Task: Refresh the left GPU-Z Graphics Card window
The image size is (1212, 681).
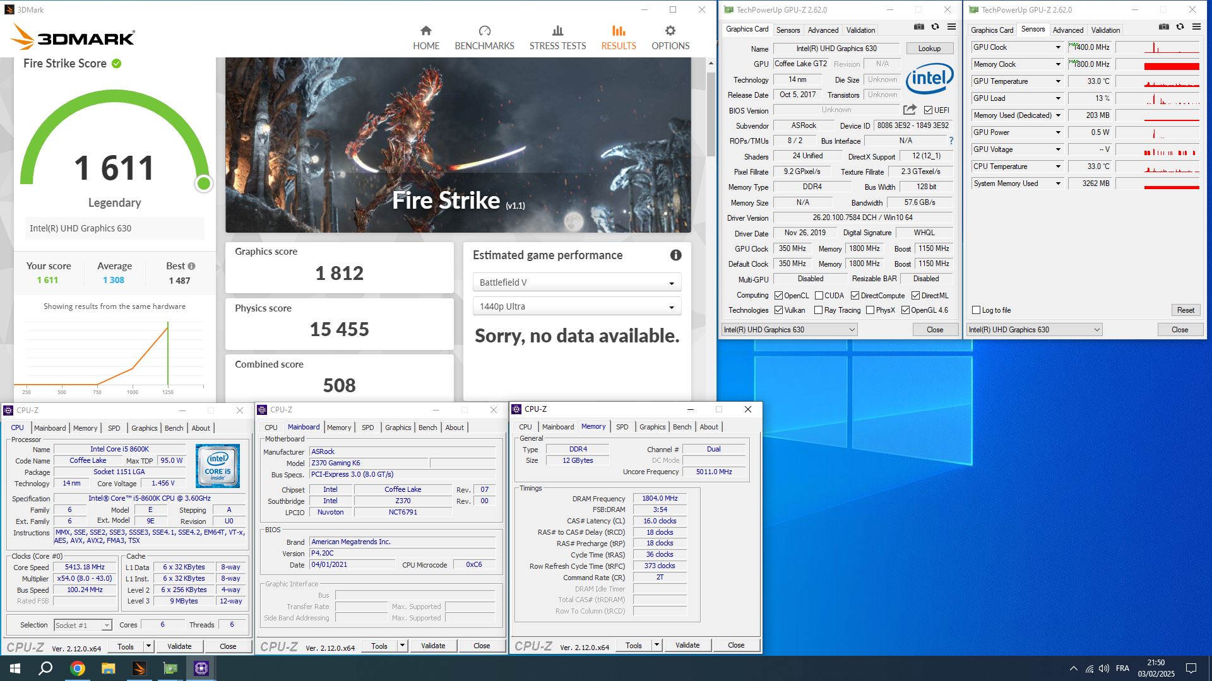Action: click(935, 27)
